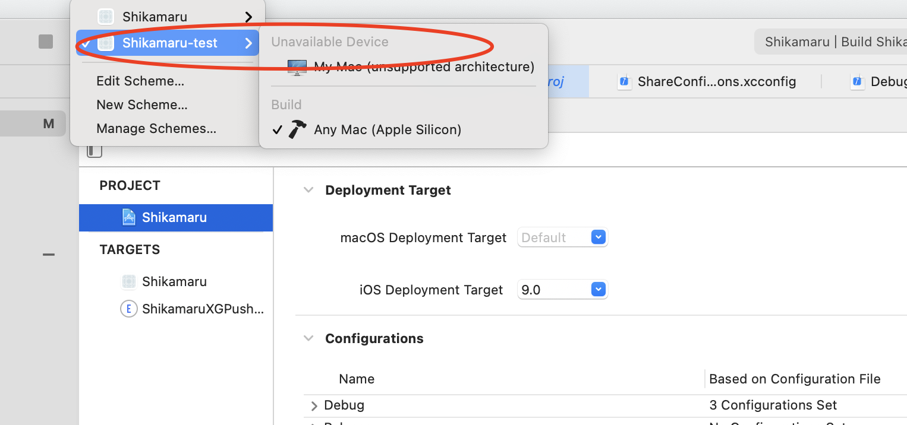The height and width of the screenshot is (425, 907).
Task: Select the Shikamaru target in TARGETS list
Action: coord(174,281)
